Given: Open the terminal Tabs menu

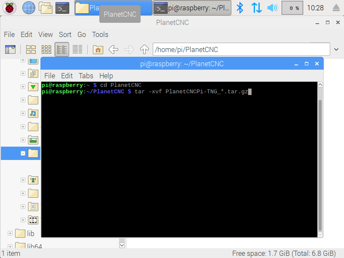Looking at the screenshot, I should coord(86,76).
